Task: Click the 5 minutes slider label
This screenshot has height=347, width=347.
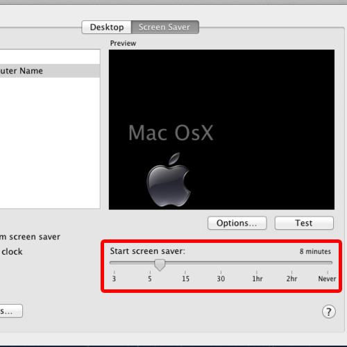Action: point(150,279)
